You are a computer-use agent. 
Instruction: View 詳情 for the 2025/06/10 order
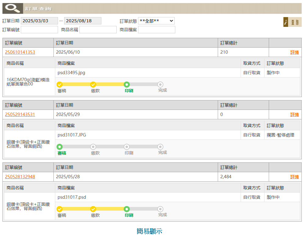click(294, 52)
